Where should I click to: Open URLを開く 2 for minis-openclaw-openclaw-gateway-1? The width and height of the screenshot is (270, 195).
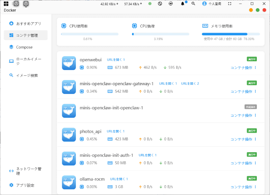190,84
